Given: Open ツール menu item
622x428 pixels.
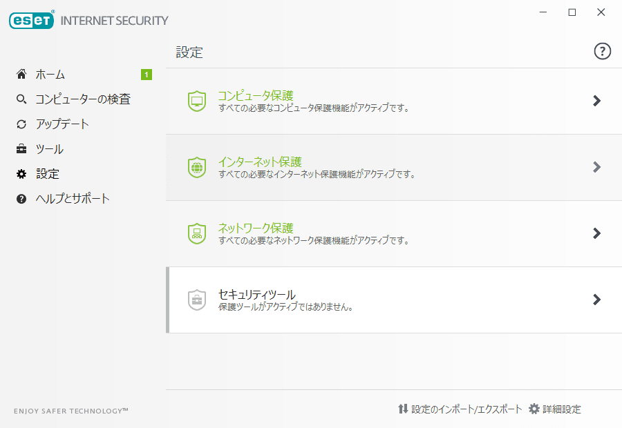Looking at the screenshot, I should click(50, 149).
